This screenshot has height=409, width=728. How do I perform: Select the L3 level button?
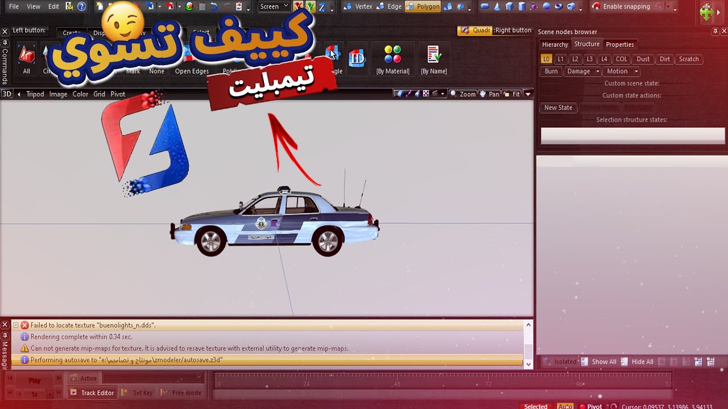point(589,59)
